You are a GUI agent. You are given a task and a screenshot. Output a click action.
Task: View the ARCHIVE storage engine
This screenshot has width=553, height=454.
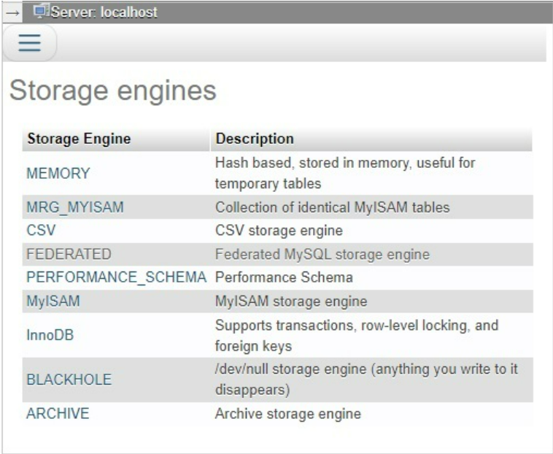tap(58, 414)
